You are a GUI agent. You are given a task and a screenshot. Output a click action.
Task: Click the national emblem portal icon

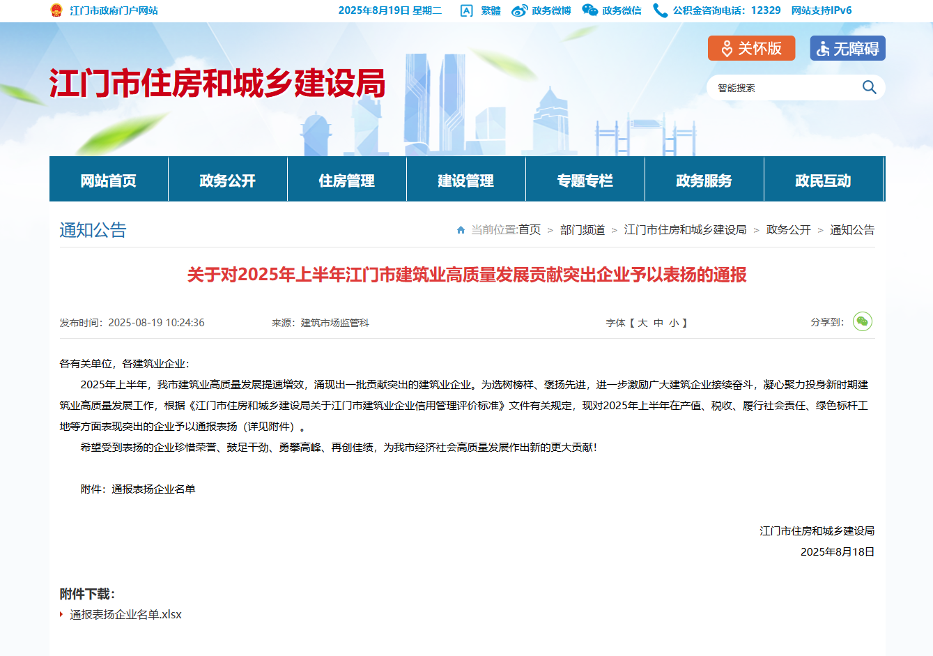56,10
